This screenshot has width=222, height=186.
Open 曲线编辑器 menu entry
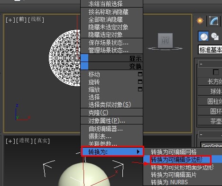[x=111, y=129]
